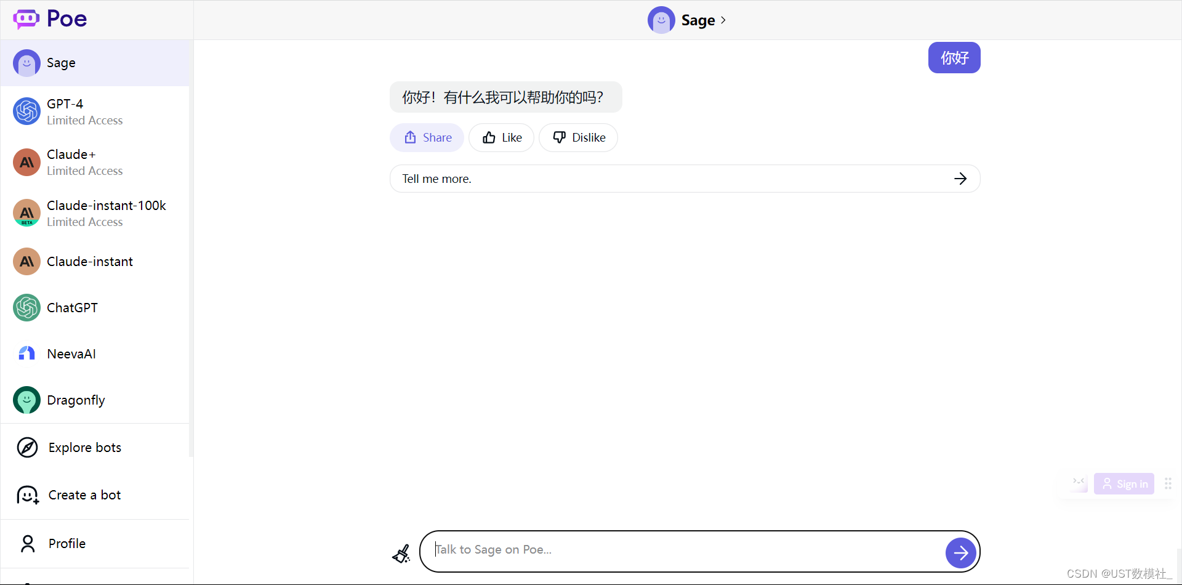Clear context with the broom icon
This screenshot has height=585, width=1182.
(401, 554)
